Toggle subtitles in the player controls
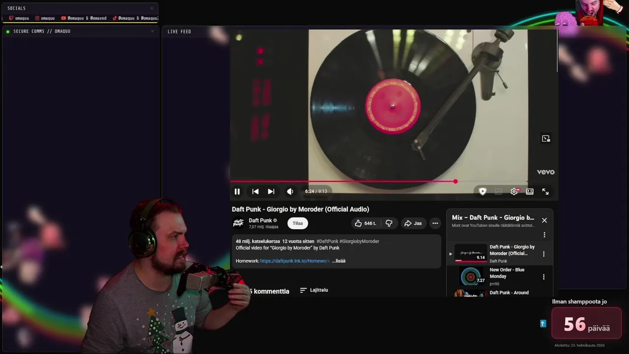Image resolution: width=629 pixels, height=354 pixels. click(498, 192)
